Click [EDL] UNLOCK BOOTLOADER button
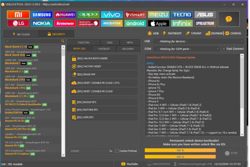This screenshot has height=167, width=250. [104, 58]
